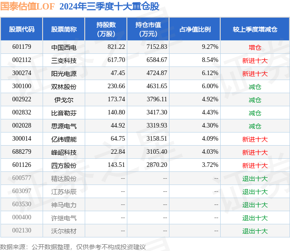Select stock code 601126
Image resolution: width=290 pixels, height=251 pixels.
(x=22, y=165)
